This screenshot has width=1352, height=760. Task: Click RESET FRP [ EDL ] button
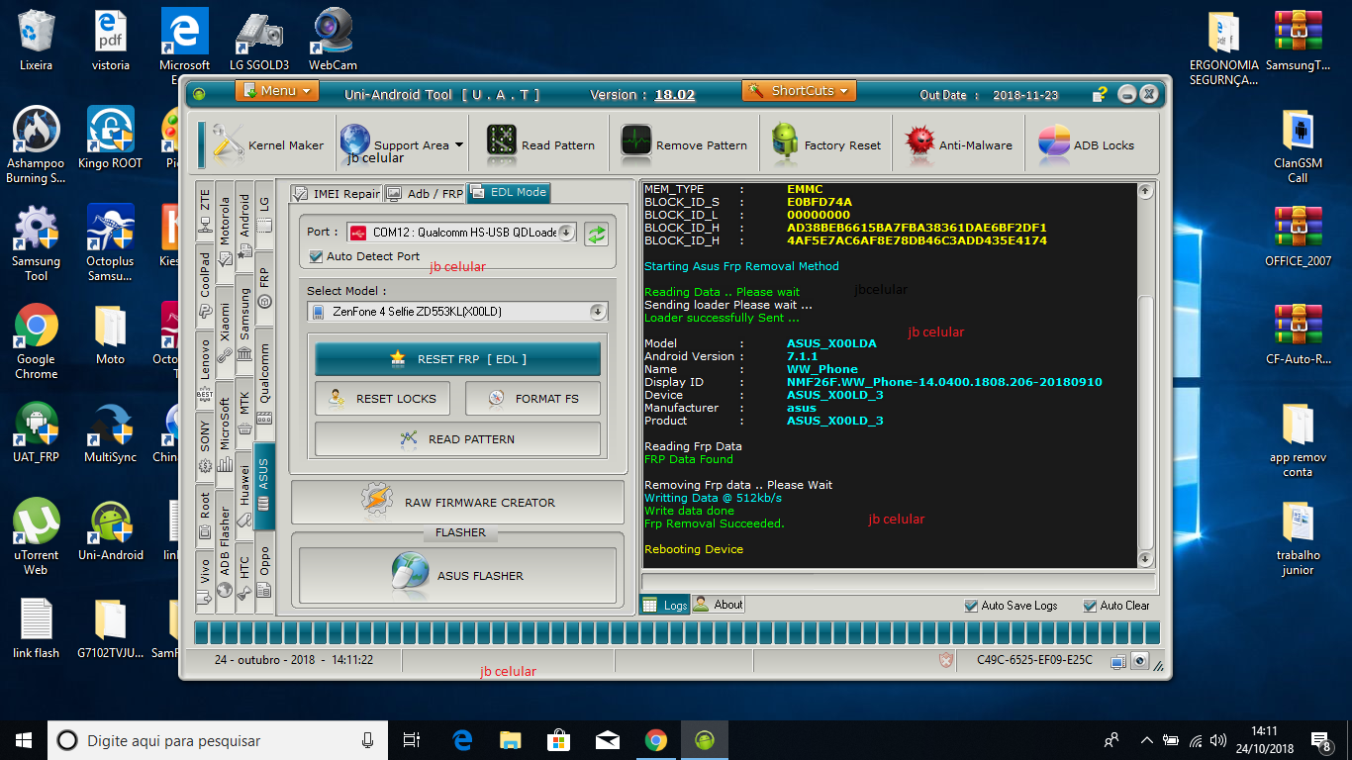coord(457,359)
